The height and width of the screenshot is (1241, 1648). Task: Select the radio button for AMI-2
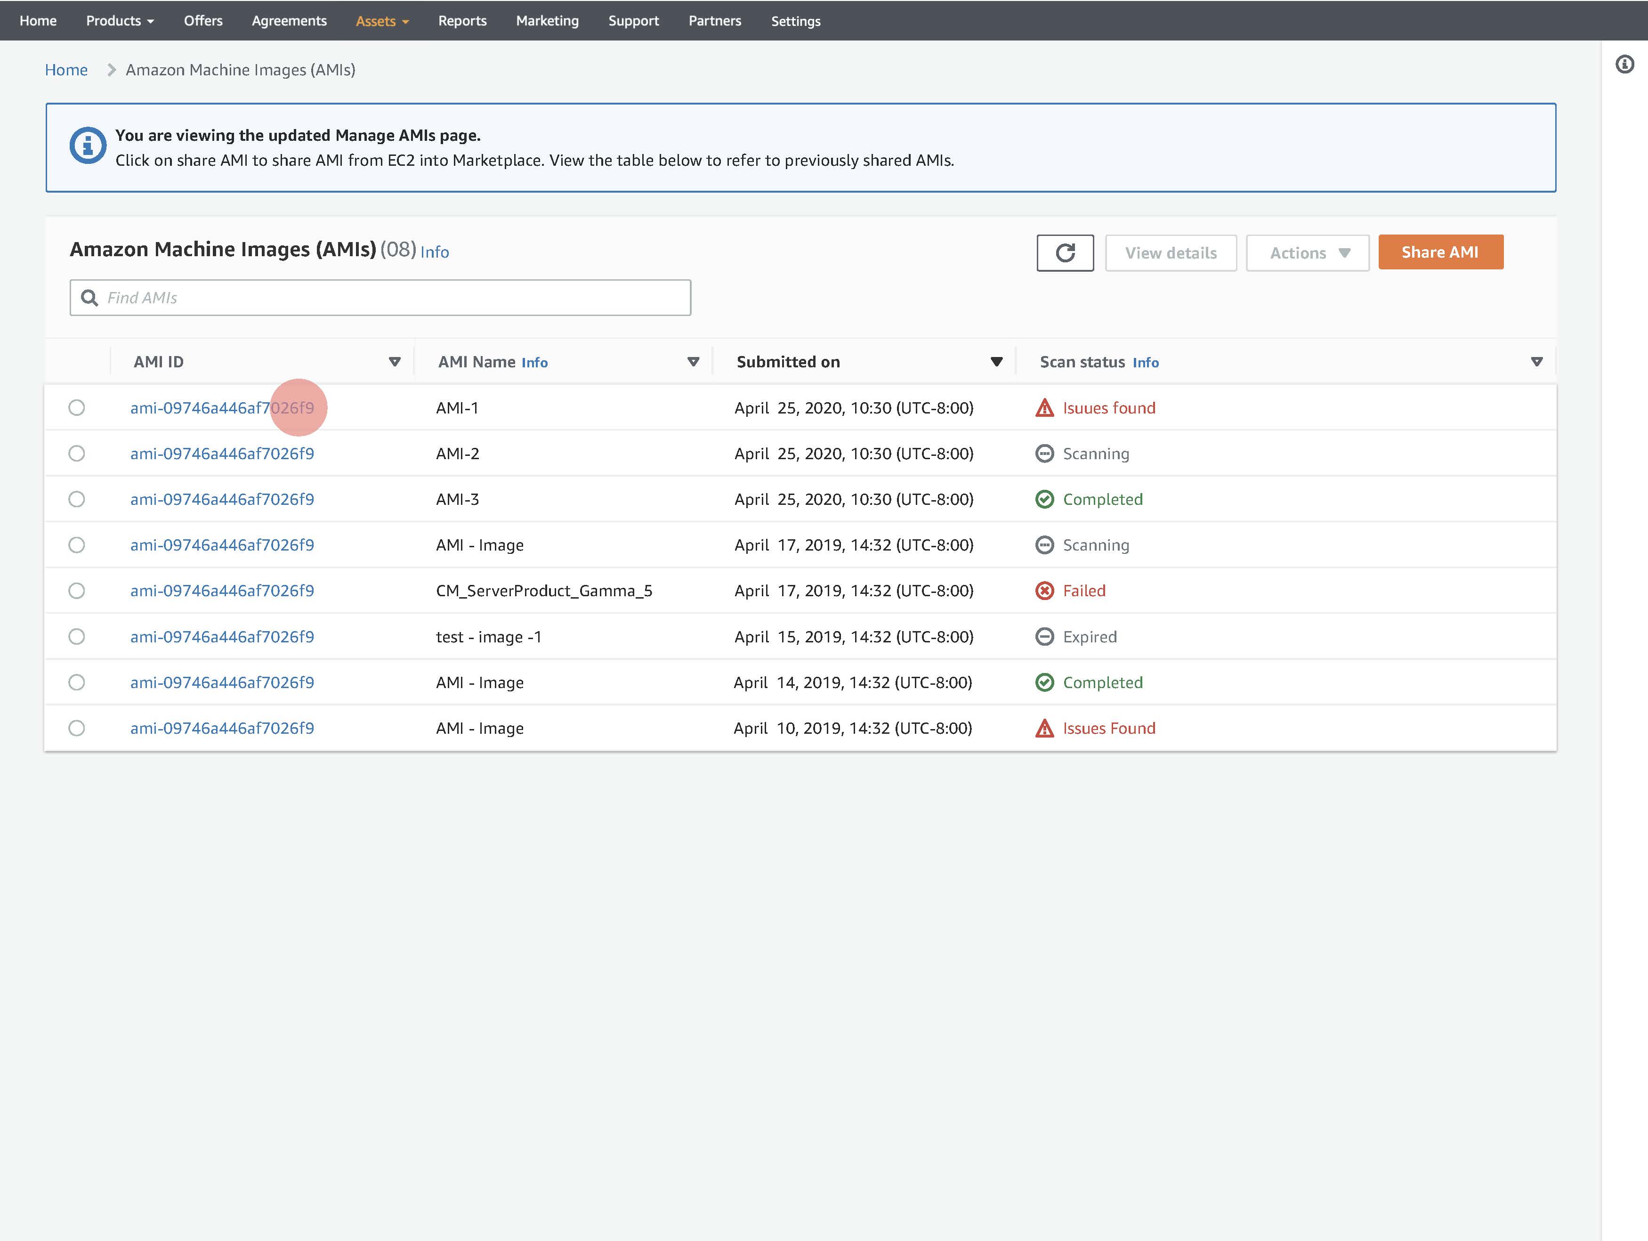coord(77,453)
